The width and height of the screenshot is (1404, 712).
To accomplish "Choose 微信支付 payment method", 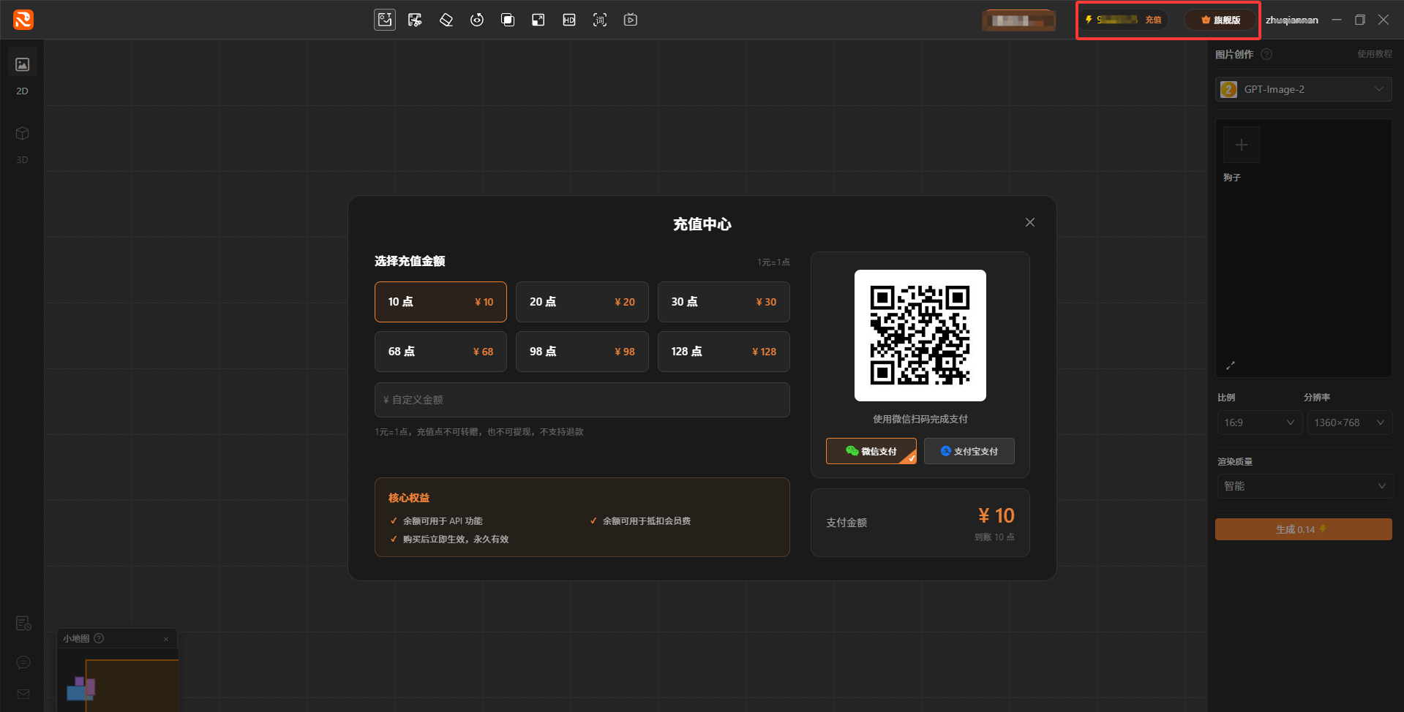I will coord(871,451).
